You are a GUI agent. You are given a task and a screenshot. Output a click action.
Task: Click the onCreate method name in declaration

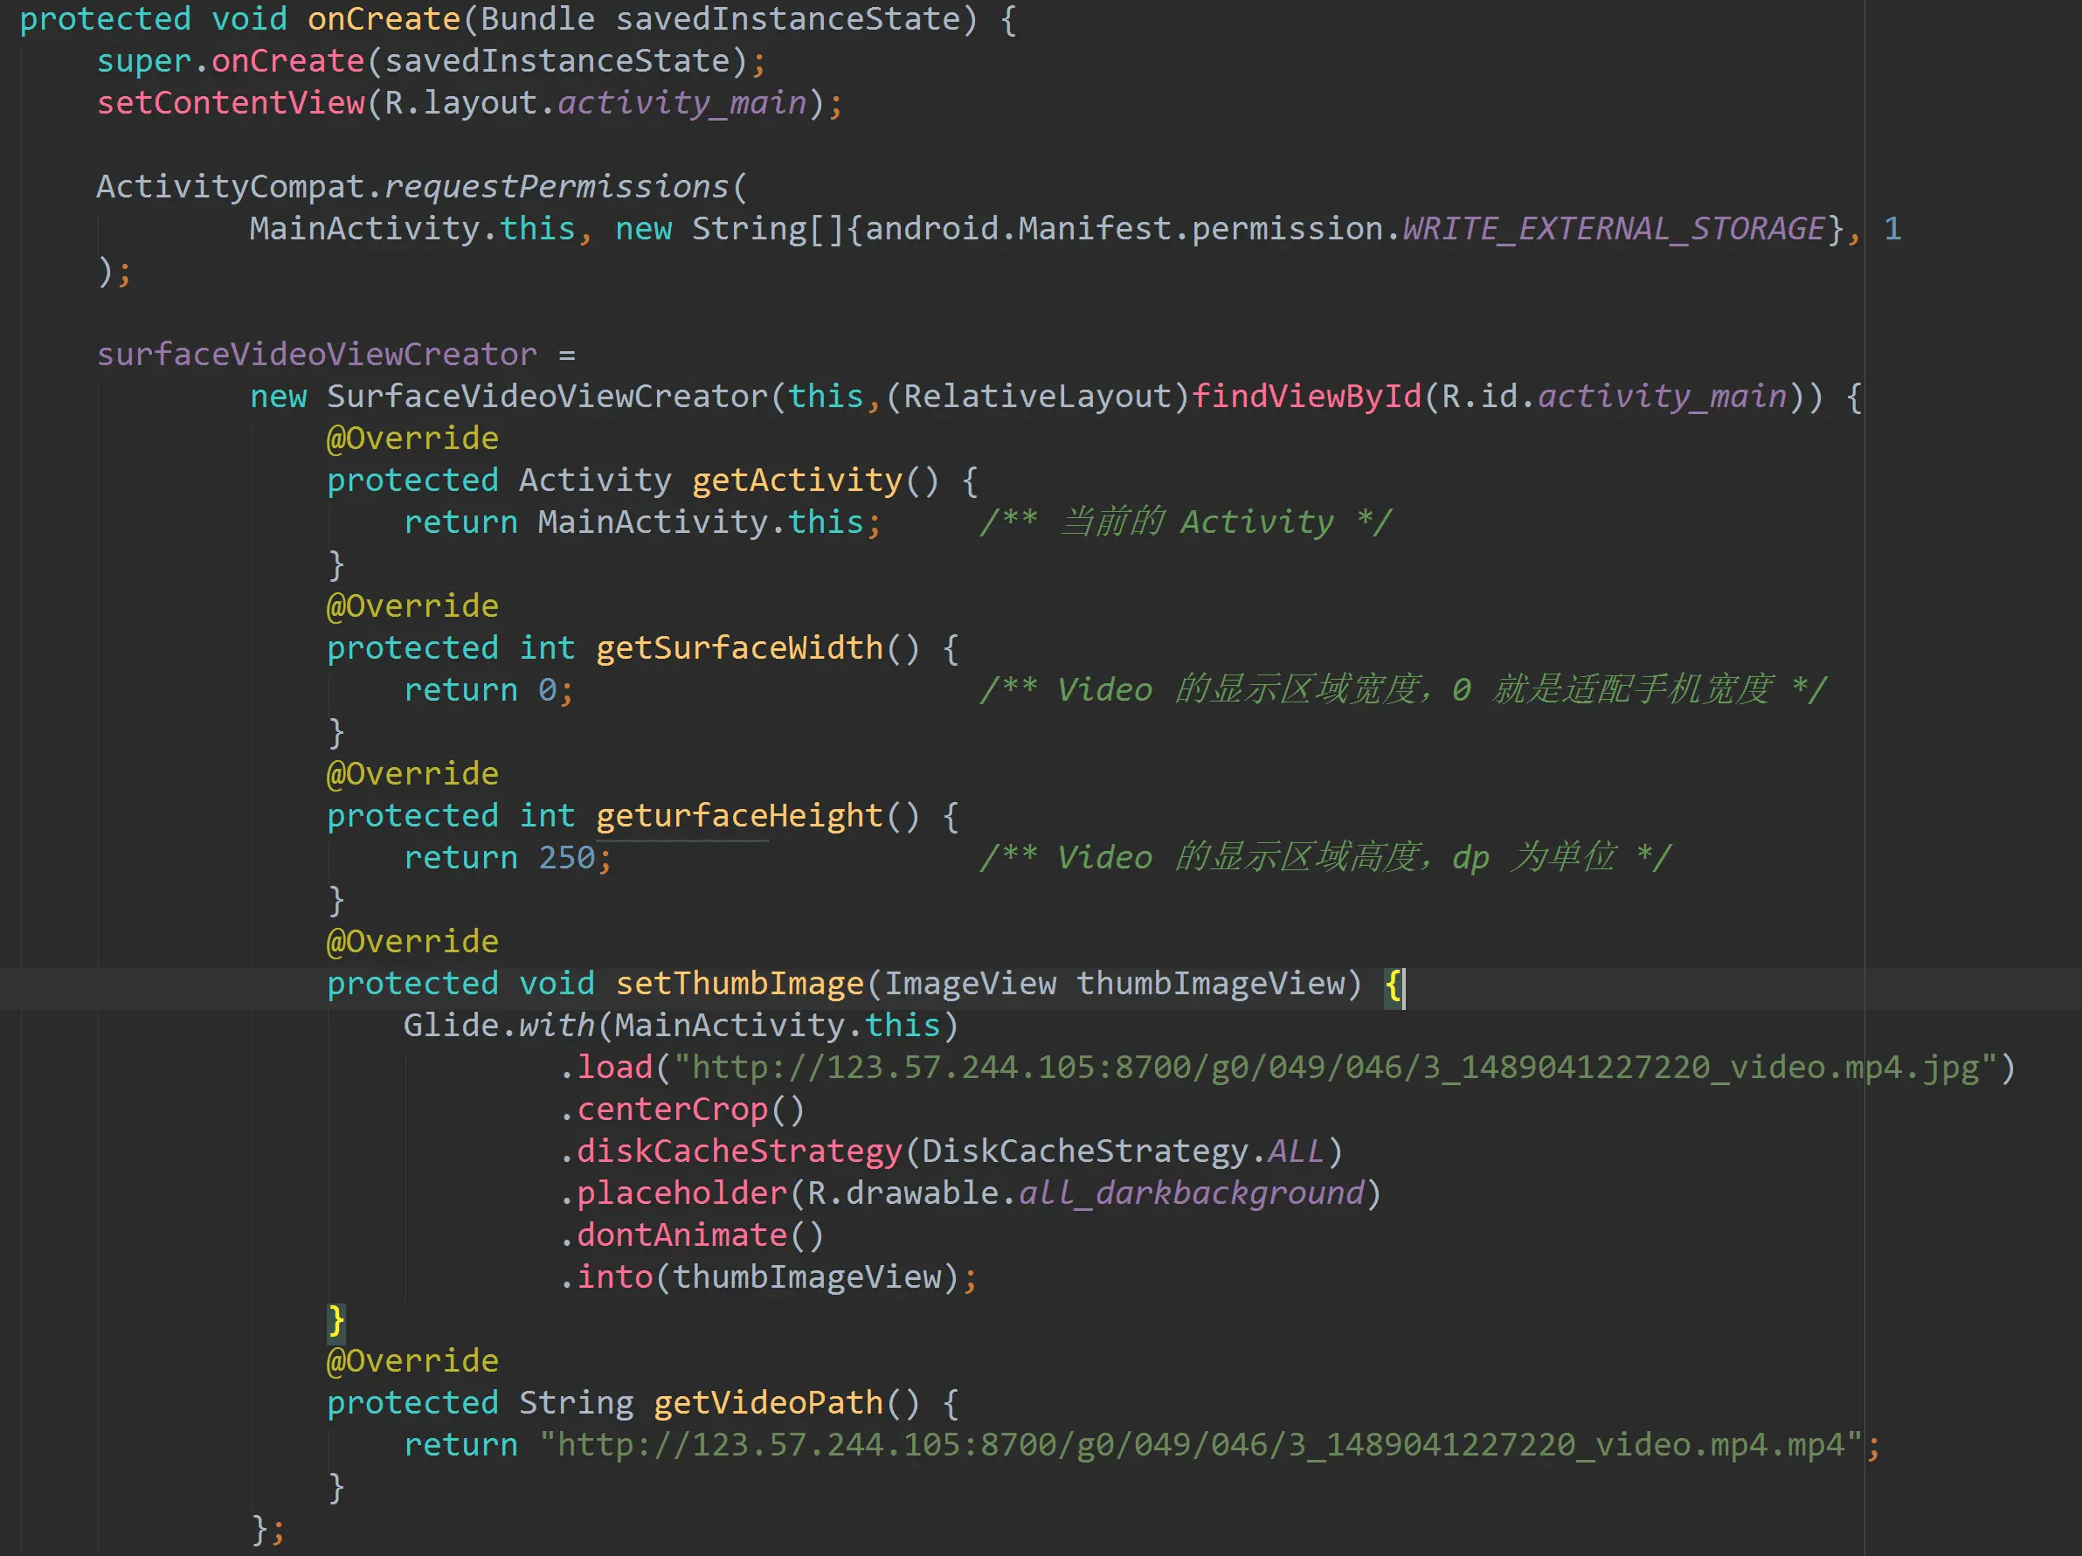click(x=383, y=19)
